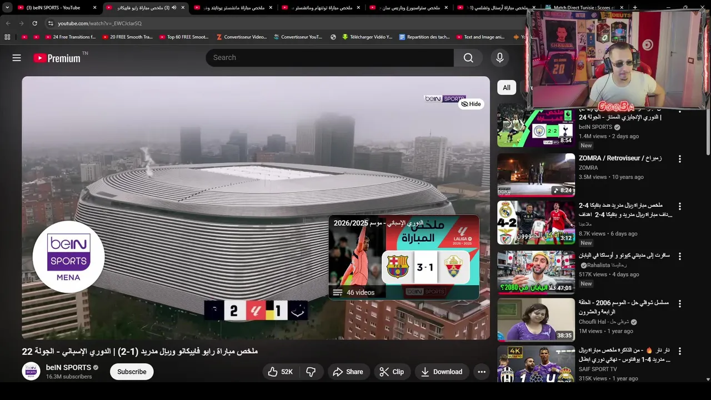Open the 46 videos playlist card

click(x=404, y=257)
